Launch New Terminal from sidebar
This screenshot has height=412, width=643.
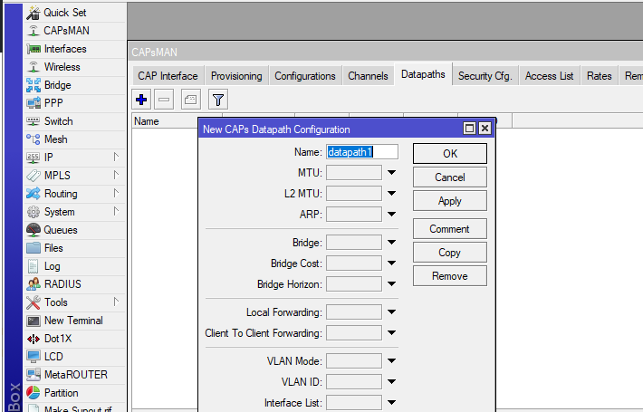point(72,321)
